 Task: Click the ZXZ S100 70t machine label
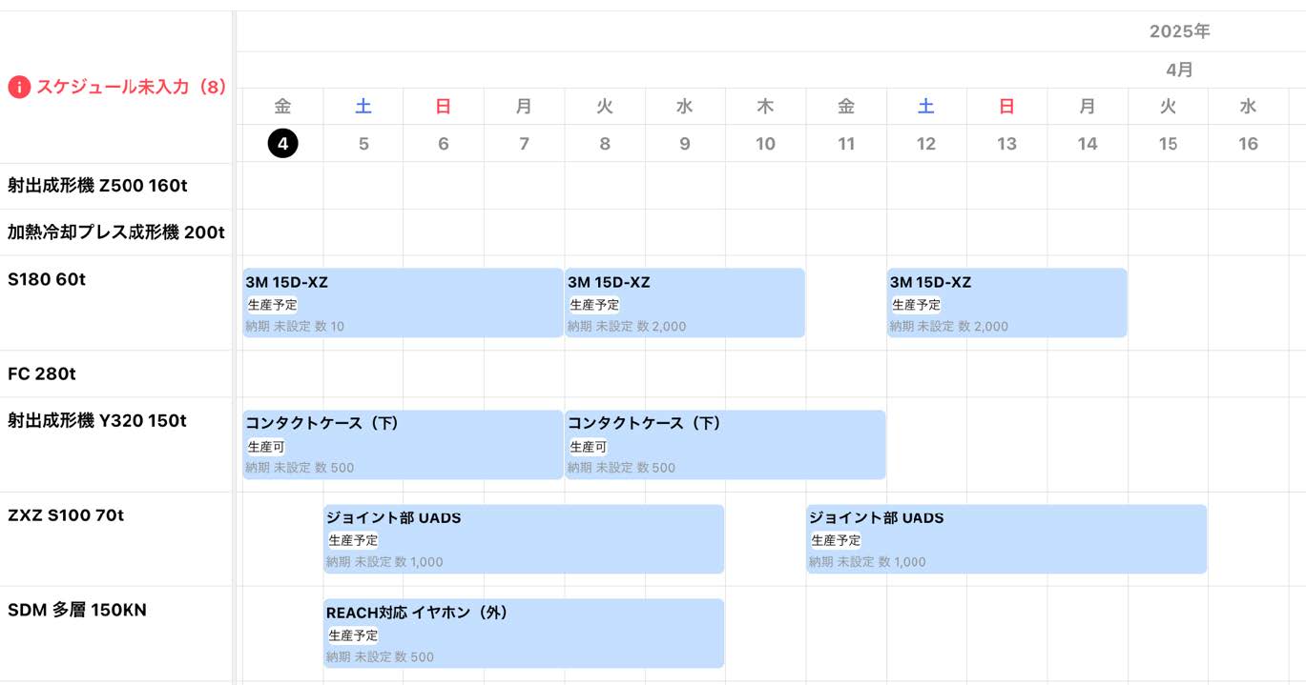click(66, 515)
